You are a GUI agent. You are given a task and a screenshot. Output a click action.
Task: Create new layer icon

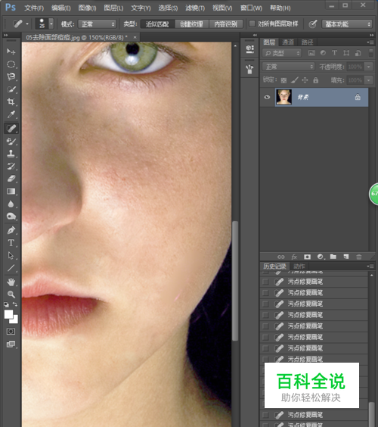click(x=346, y=257)
